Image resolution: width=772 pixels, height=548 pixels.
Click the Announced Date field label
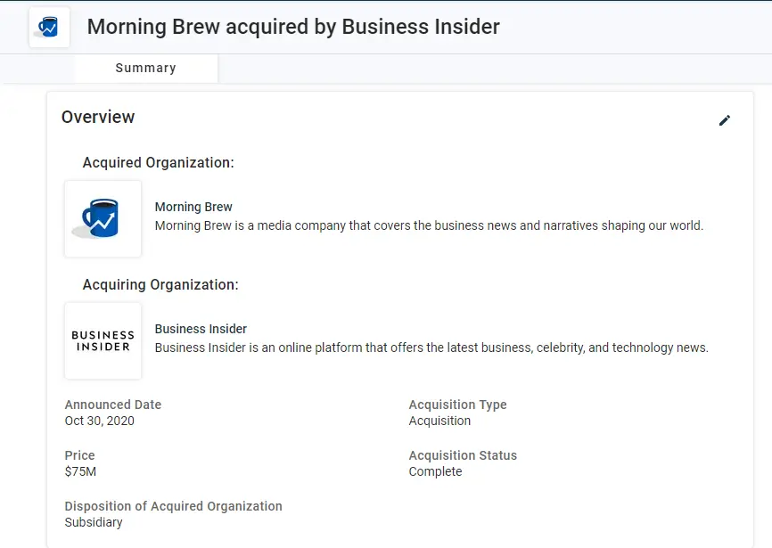click(x=113, y=405)
